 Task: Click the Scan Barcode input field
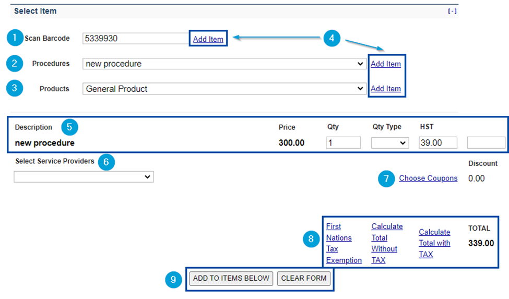[135, 38]
